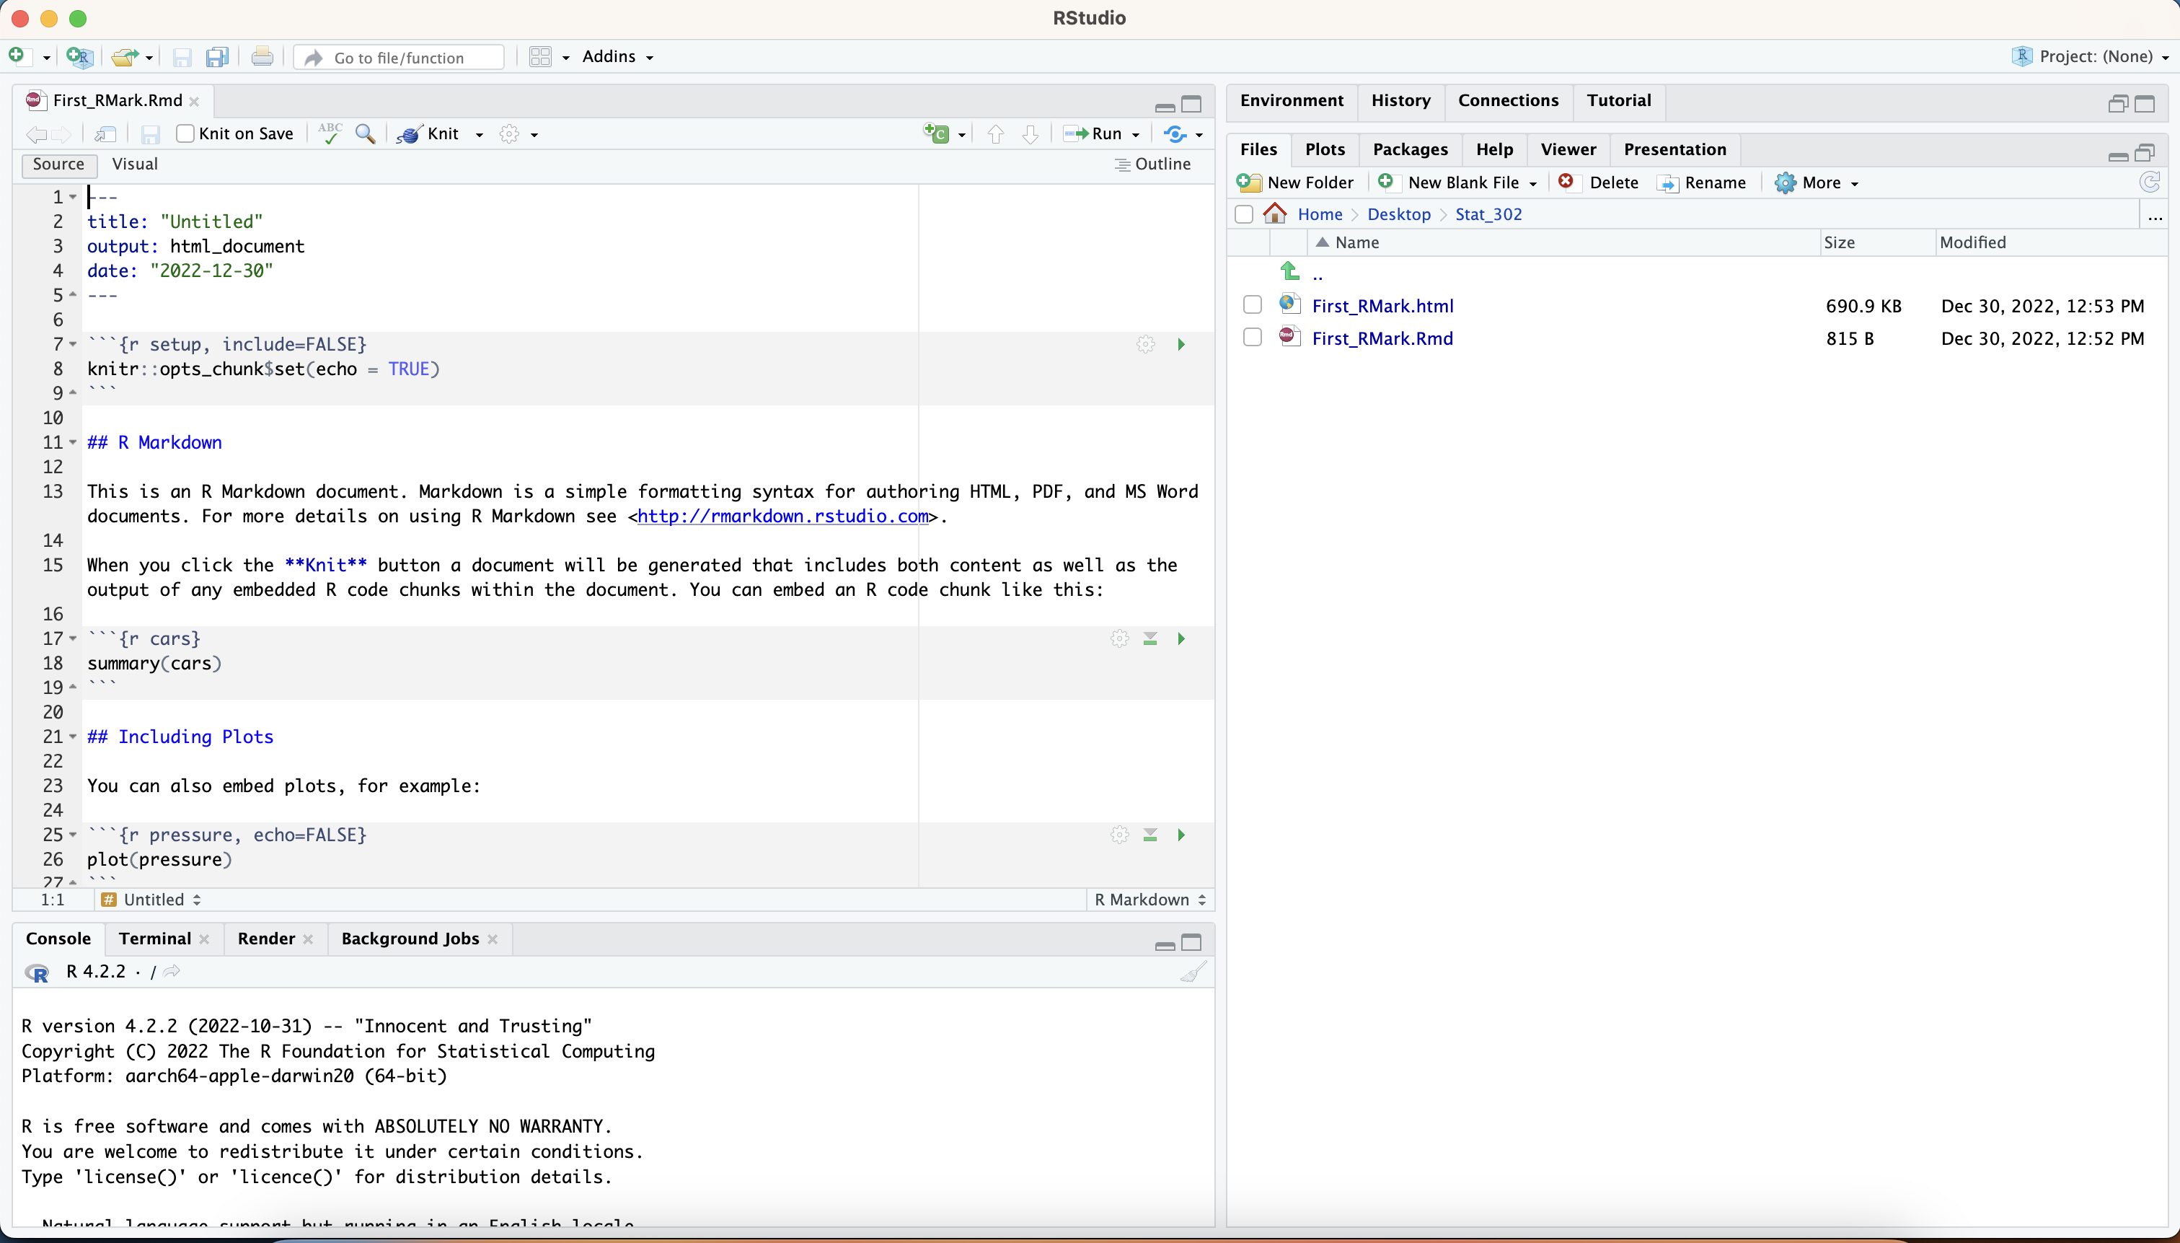The image size is (2180, 1243).
Task: Click the save all documents icon
Action: [218, 57]
